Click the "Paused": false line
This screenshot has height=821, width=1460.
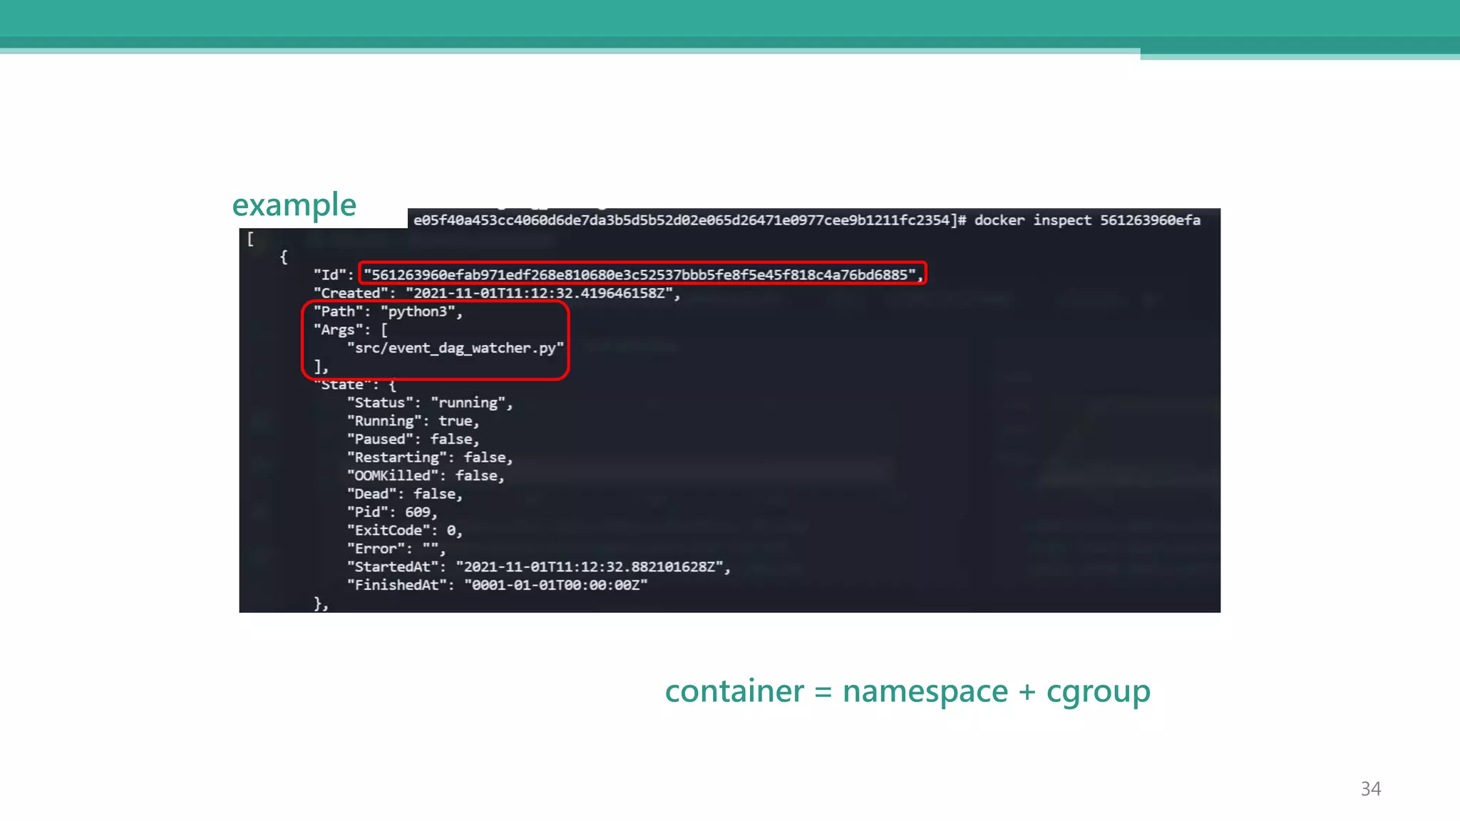pos(413,439)
